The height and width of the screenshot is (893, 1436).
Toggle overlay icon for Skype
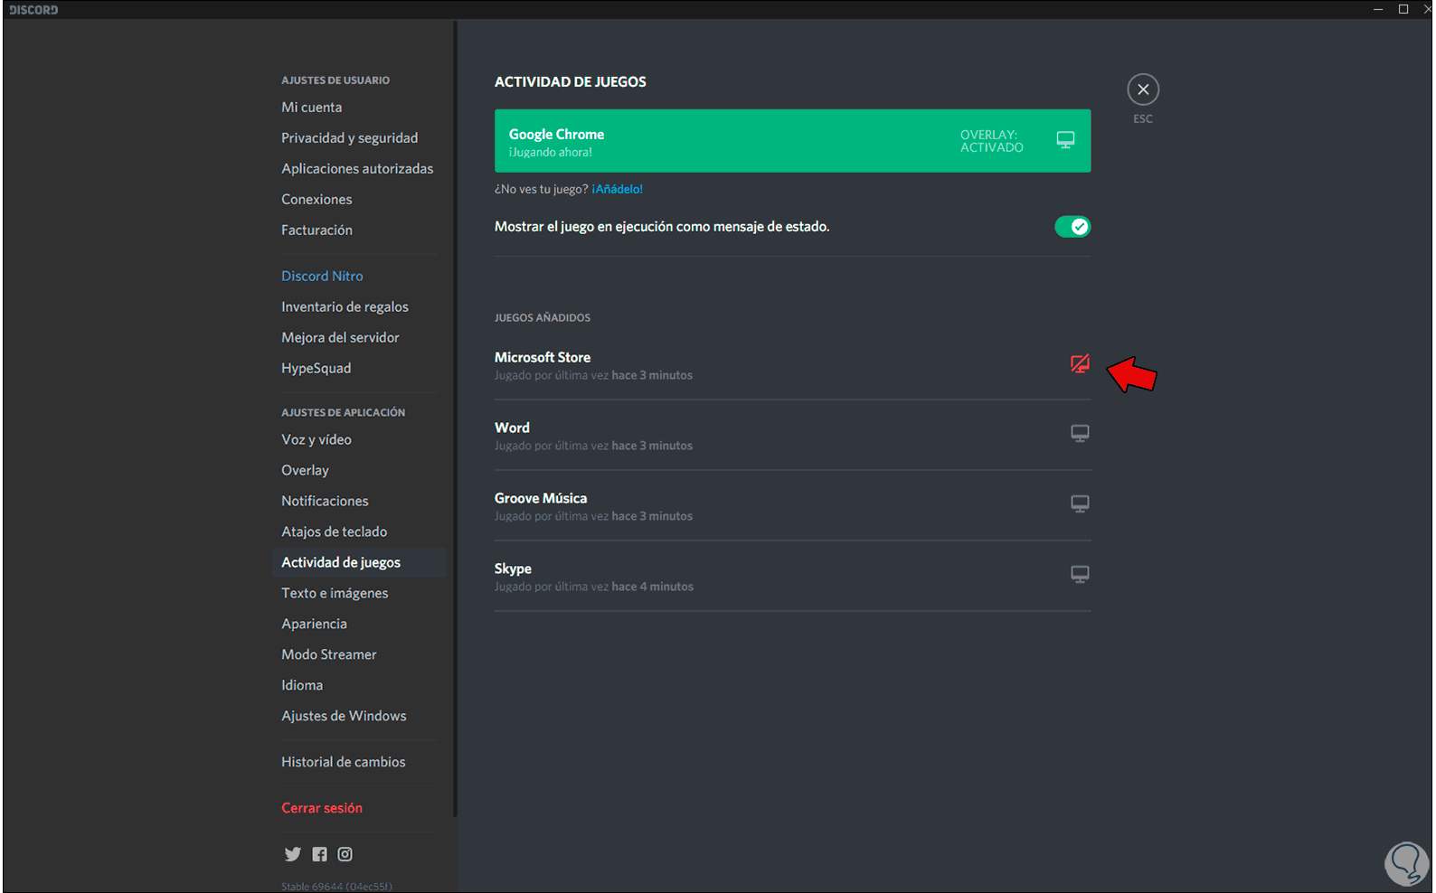pyautogui.click(x=1080, y=575)
